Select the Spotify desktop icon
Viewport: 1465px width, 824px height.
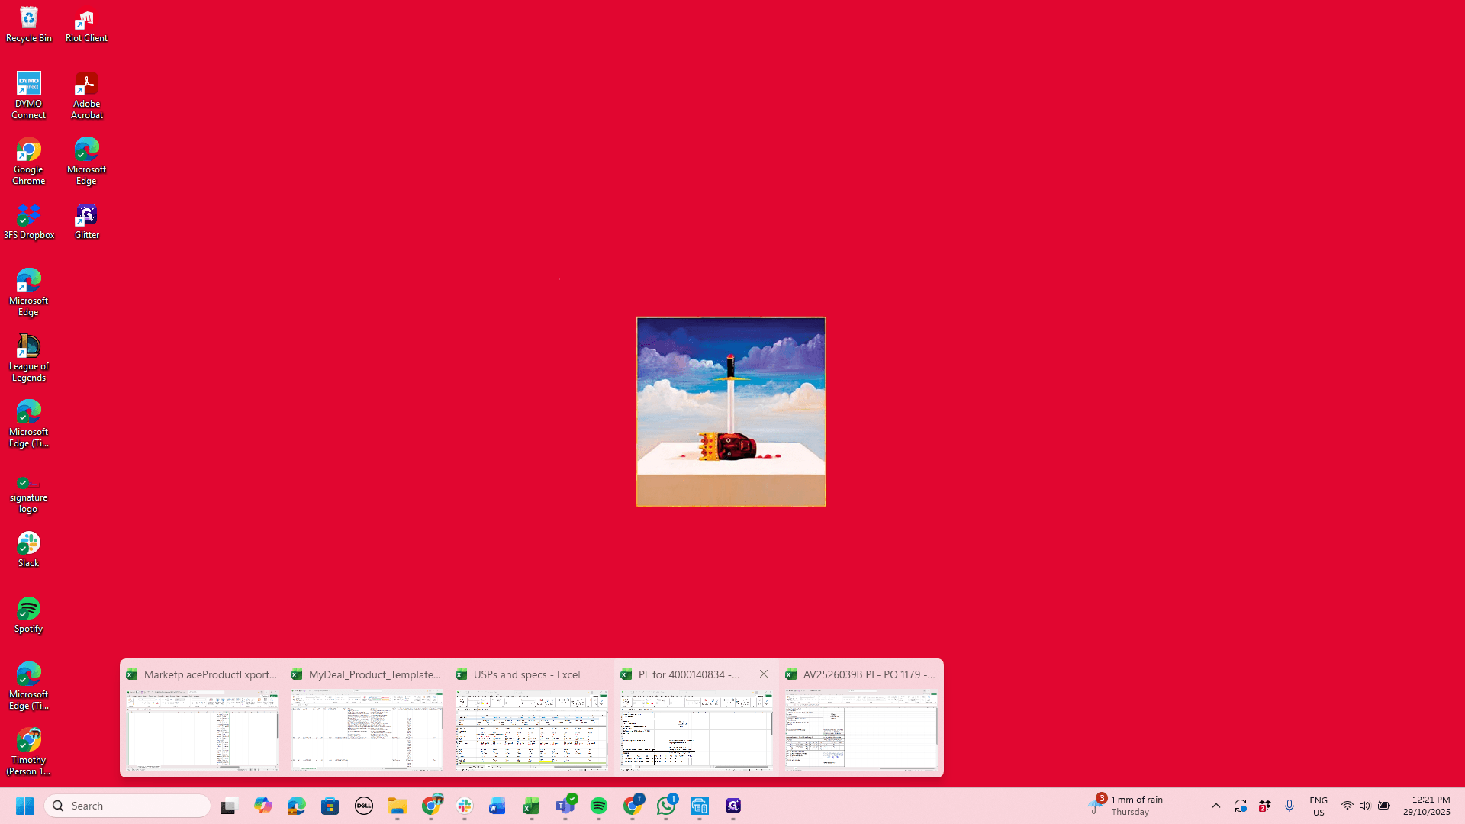[x=29, y=616]
